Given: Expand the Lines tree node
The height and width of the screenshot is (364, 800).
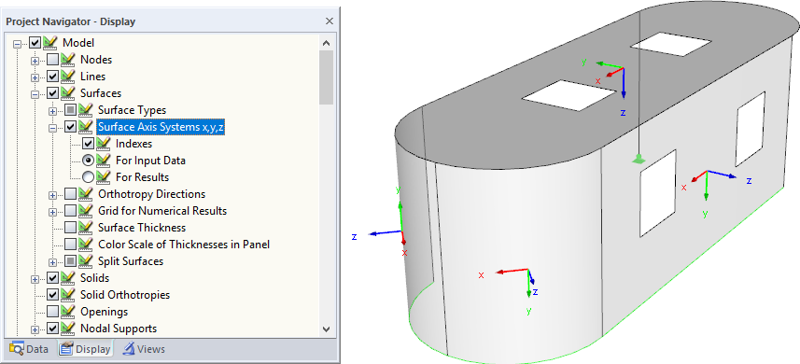Looking at the screenshot, I should [35, 78].
